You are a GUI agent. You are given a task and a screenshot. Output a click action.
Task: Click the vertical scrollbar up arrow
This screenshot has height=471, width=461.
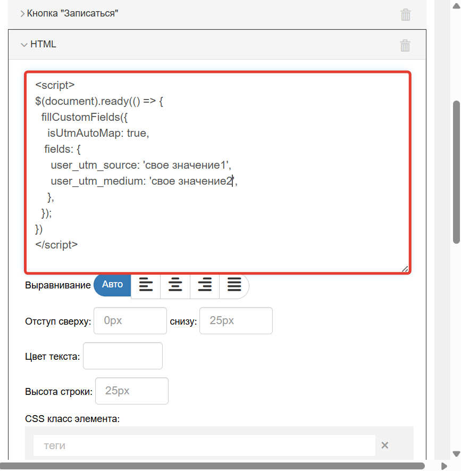pos(456,6)
